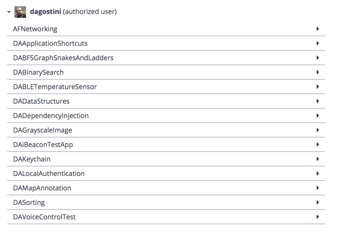Viewport: 339px width, 242px height.
Task: Click the DABLETemperatureSensor row arrow icon
Action: tap(318, 87)
